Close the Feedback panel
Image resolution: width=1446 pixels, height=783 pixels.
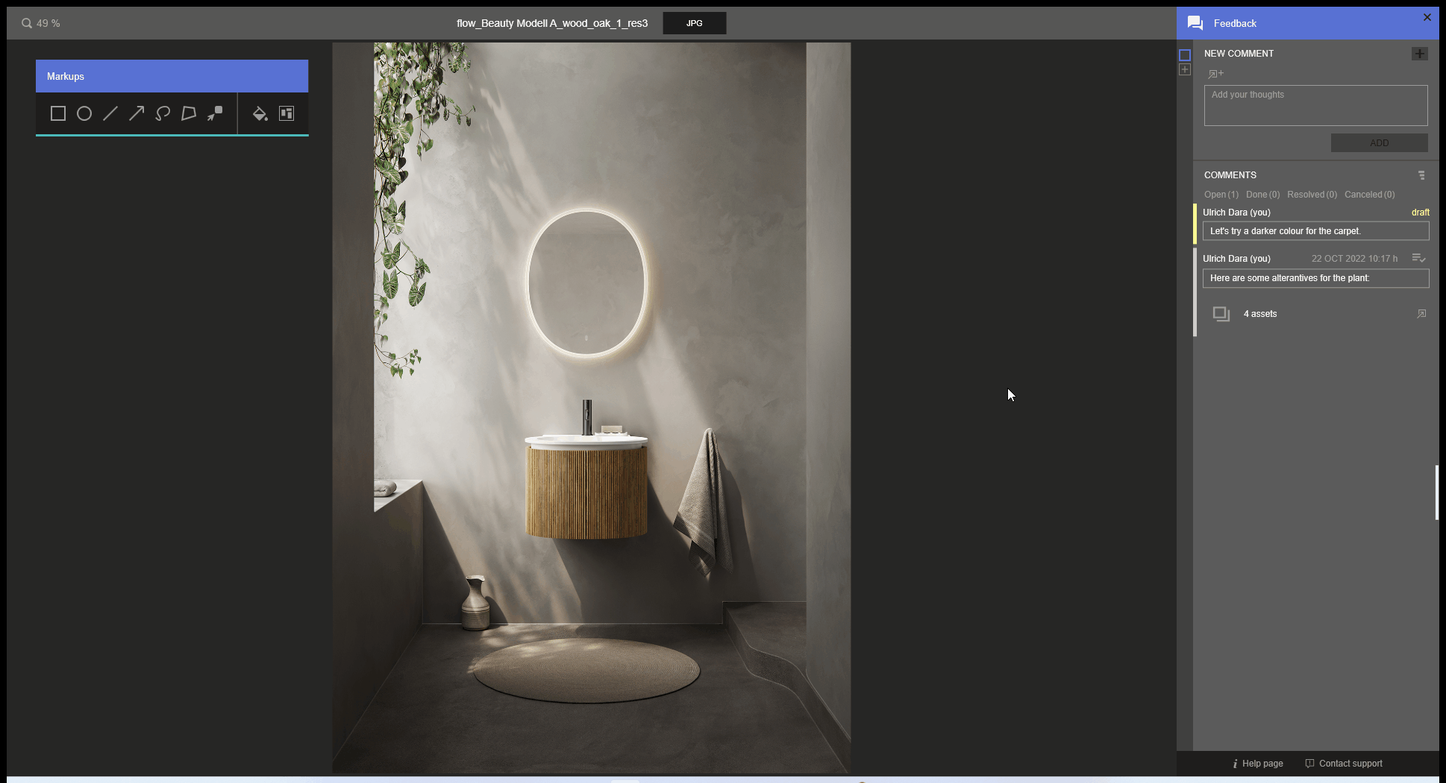click(x=1427, y=17)
